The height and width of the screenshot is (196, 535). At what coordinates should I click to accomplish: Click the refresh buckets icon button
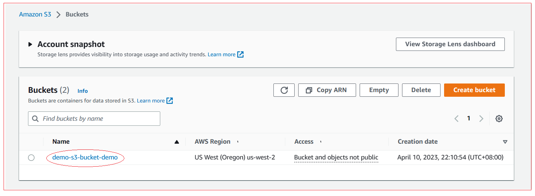[284, 90]
